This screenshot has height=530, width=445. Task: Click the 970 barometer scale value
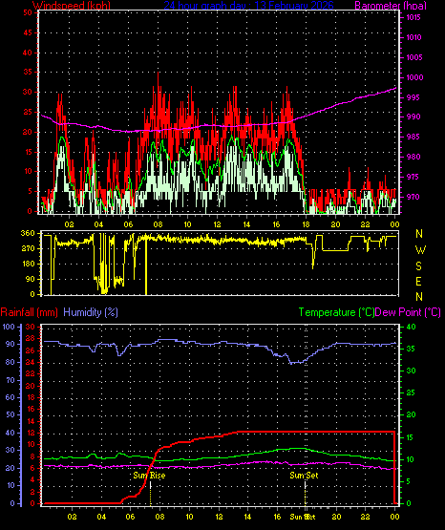[x=413, y=197]
